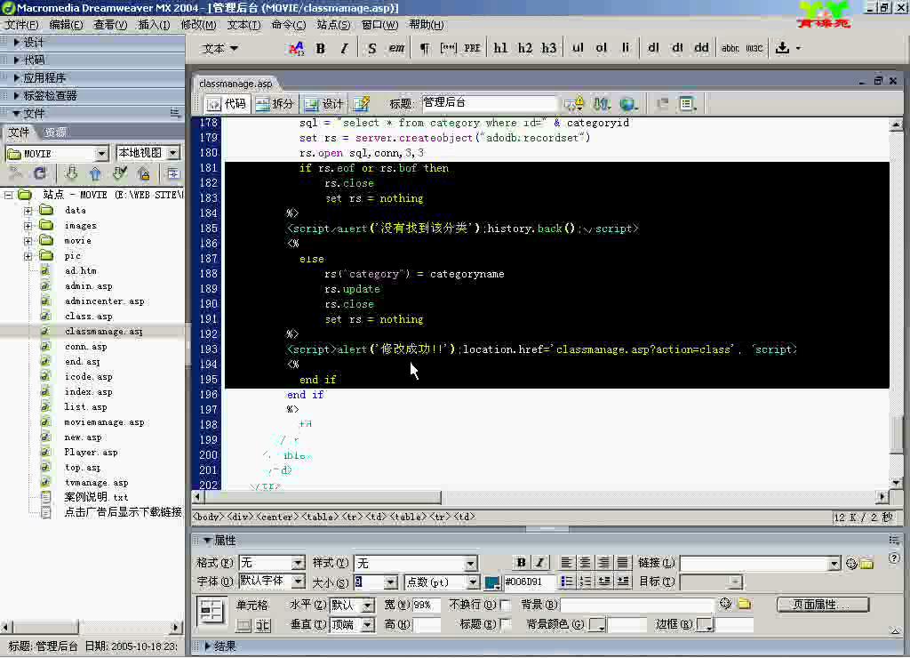Screen dimensions: 910x658
Task: Open 插入(I) menu
Action: [154, 25]
